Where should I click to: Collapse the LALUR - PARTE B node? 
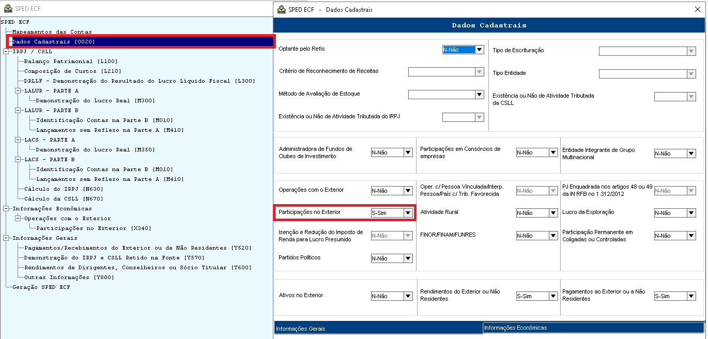18,110
